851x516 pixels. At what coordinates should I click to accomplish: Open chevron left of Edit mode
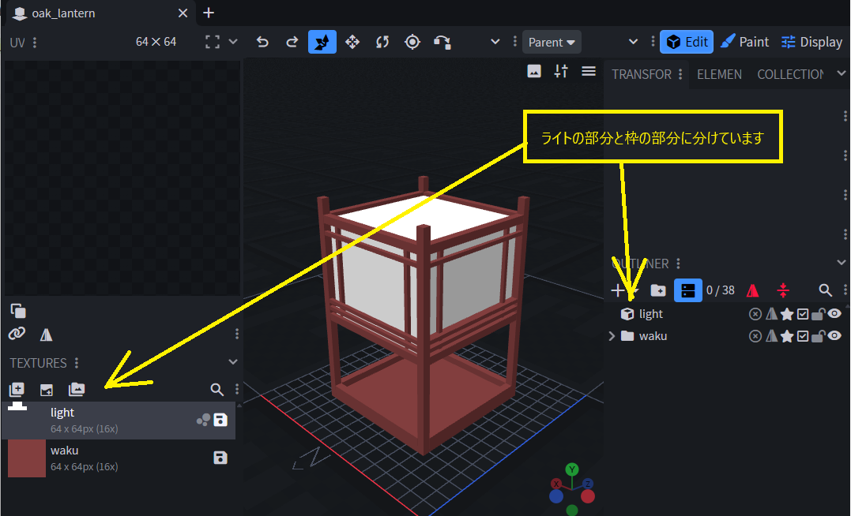pos(633,42)
